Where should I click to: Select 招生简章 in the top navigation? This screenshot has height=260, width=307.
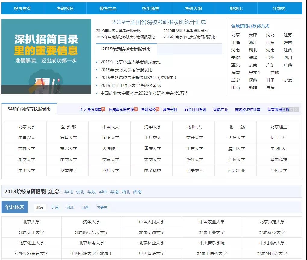[x=150, y=8]
